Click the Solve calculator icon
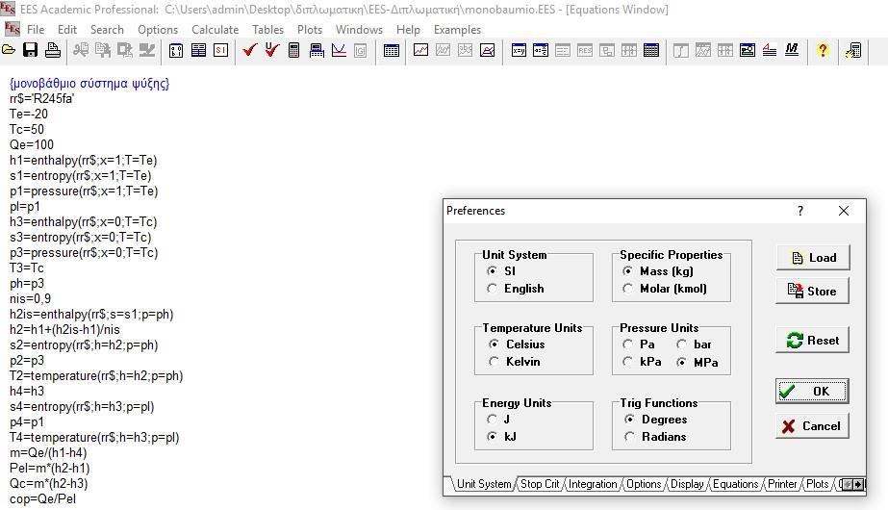 click(x=294, y=50)
